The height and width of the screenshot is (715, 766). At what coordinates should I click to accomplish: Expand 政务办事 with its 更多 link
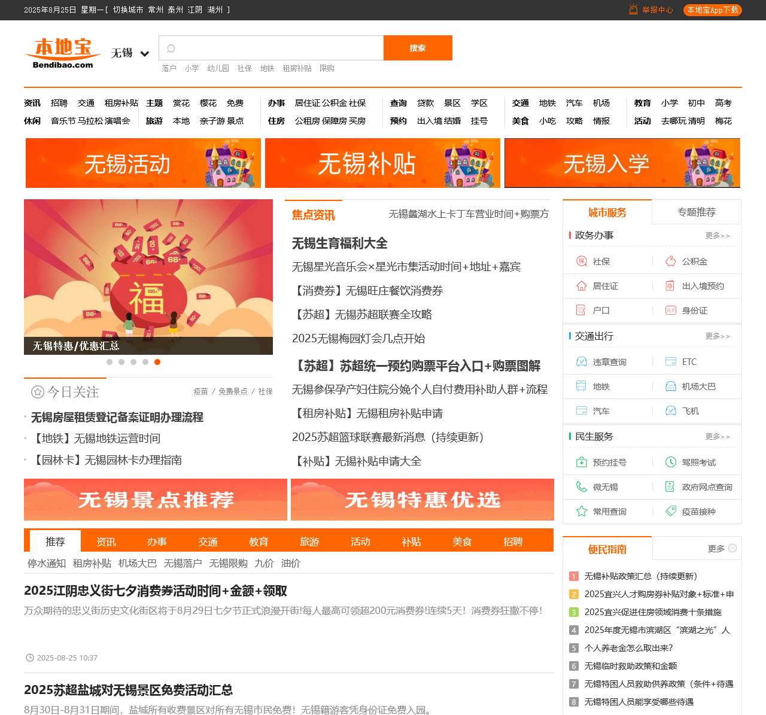719,236
